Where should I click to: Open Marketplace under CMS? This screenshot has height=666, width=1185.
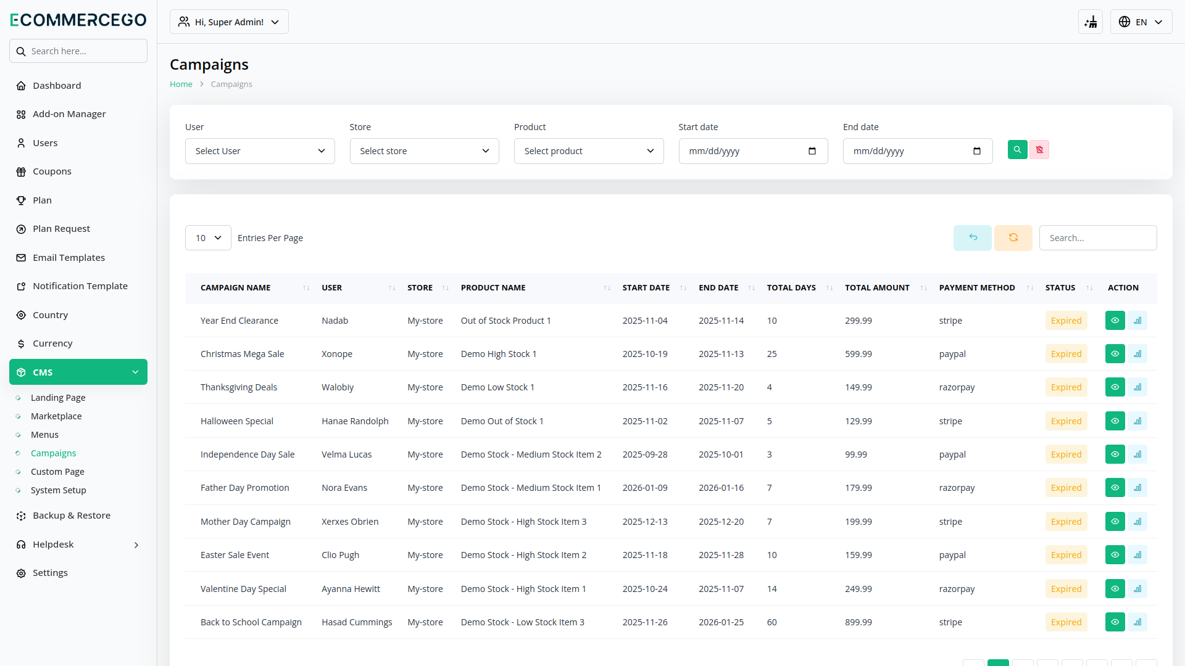pos(56,416)
